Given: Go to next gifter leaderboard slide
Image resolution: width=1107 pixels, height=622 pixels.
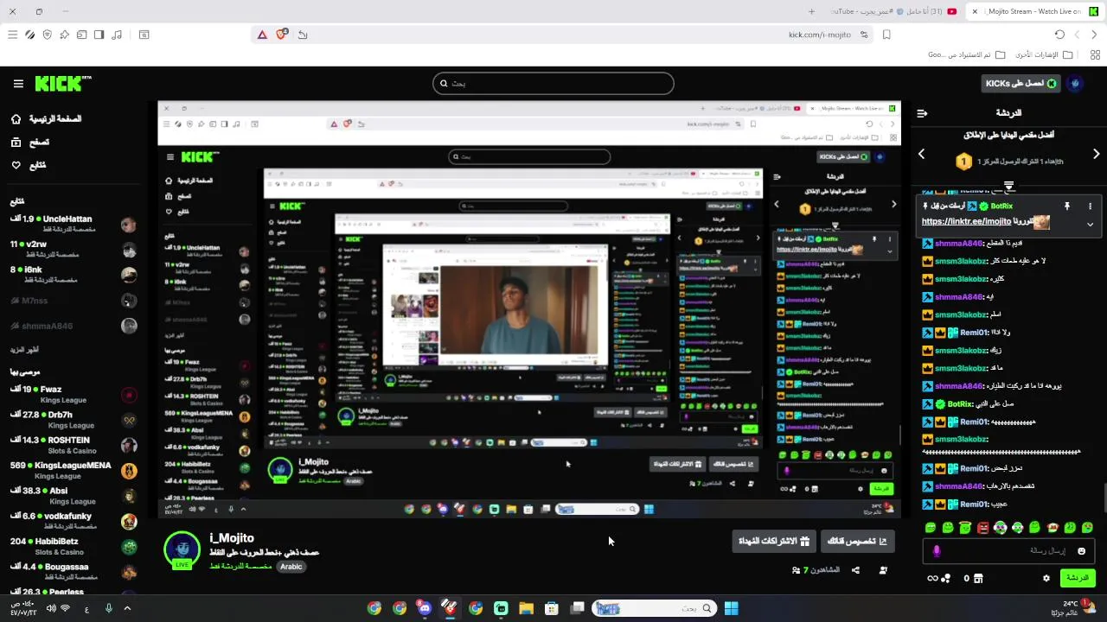Looking at the screenshot, I should [1096, 154].
